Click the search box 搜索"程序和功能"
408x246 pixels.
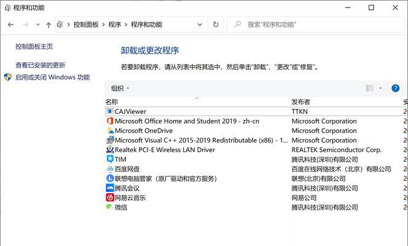(316, 25)
